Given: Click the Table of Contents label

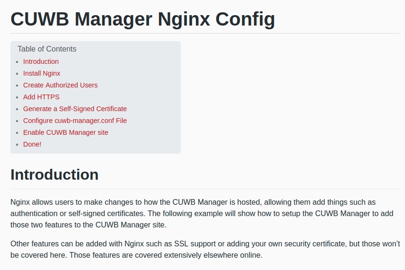Looking at the screenshot, I should (47, 49).
